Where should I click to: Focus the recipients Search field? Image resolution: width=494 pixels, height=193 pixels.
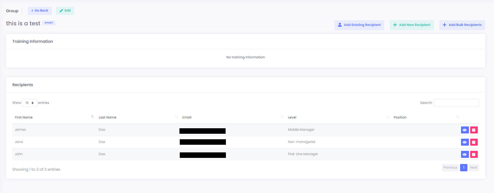pyautogui.click(x=456, y=103)
